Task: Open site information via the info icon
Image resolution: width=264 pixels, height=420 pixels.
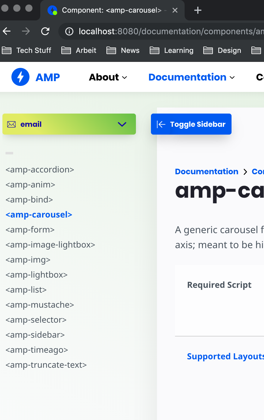Action: point(69,31)
